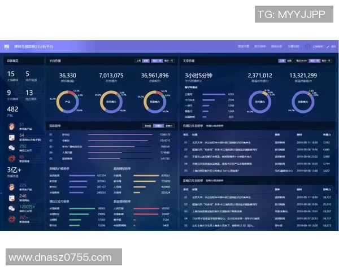Click the WeChat icon beside 1200万+
339x271 pixels.
12,207
